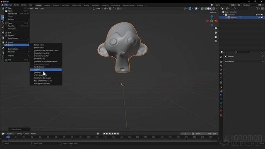Click the pan view hand icon
The image size is (265, 149).
click(x=216, y=33)
